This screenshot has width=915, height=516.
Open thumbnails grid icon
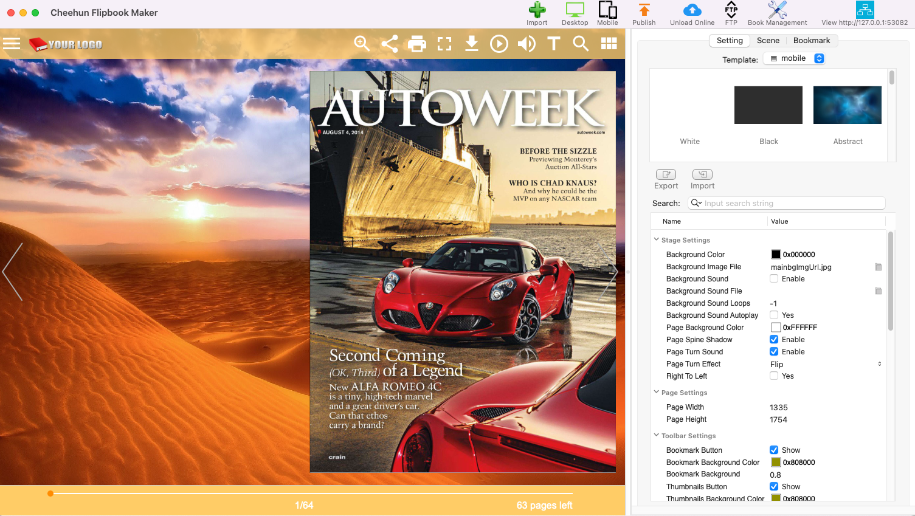click(609, 44)
